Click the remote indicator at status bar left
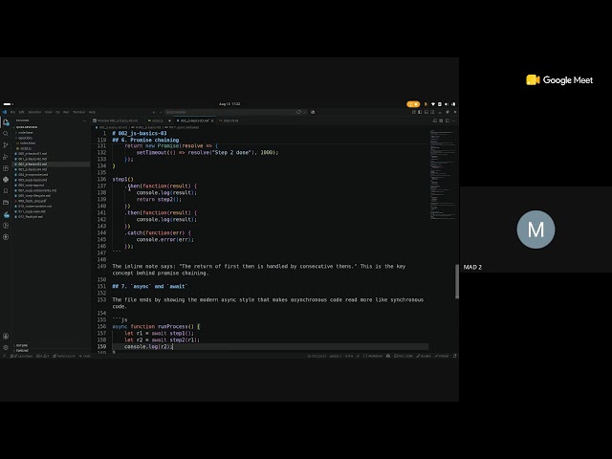612x459 pixels. coord(4,356)
